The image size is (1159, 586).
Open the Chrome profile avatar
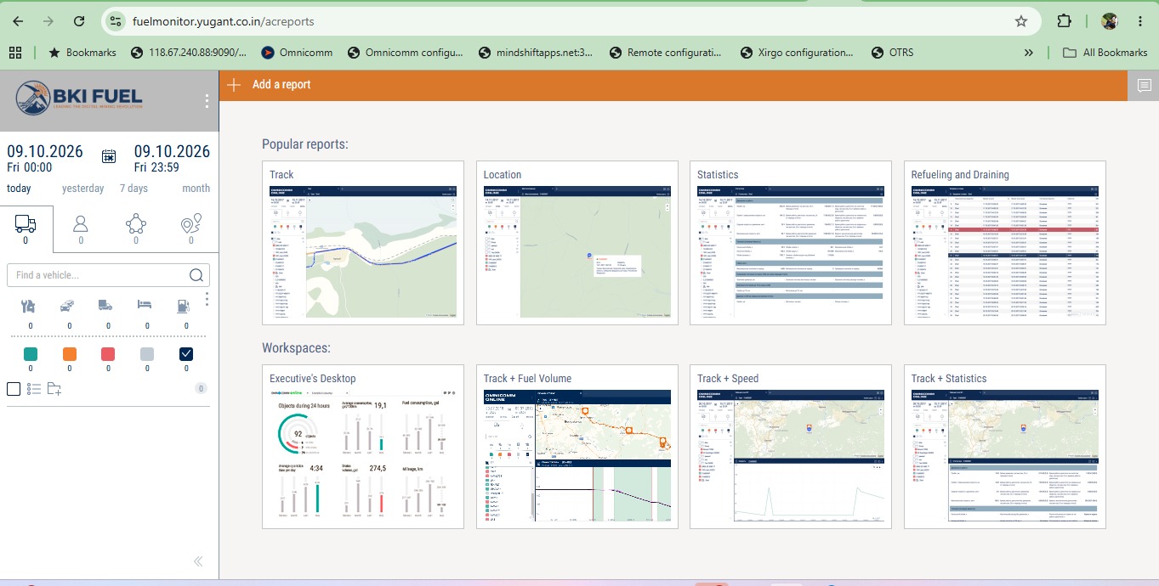(1109, 21)
